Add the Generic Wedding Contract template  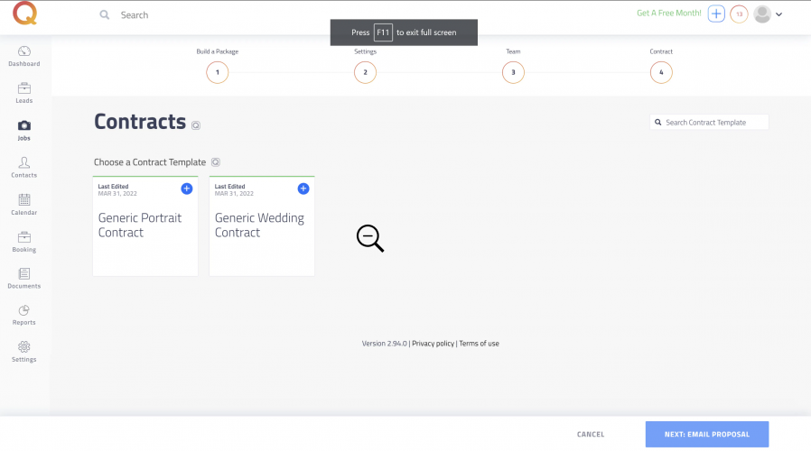point(303,189)
